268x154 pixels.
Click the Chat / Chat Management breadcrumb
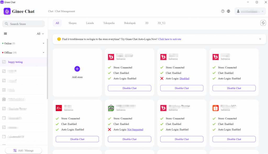(62, 11)
